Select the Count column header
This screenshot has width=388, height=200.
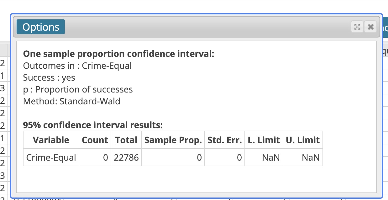(95, 140)
